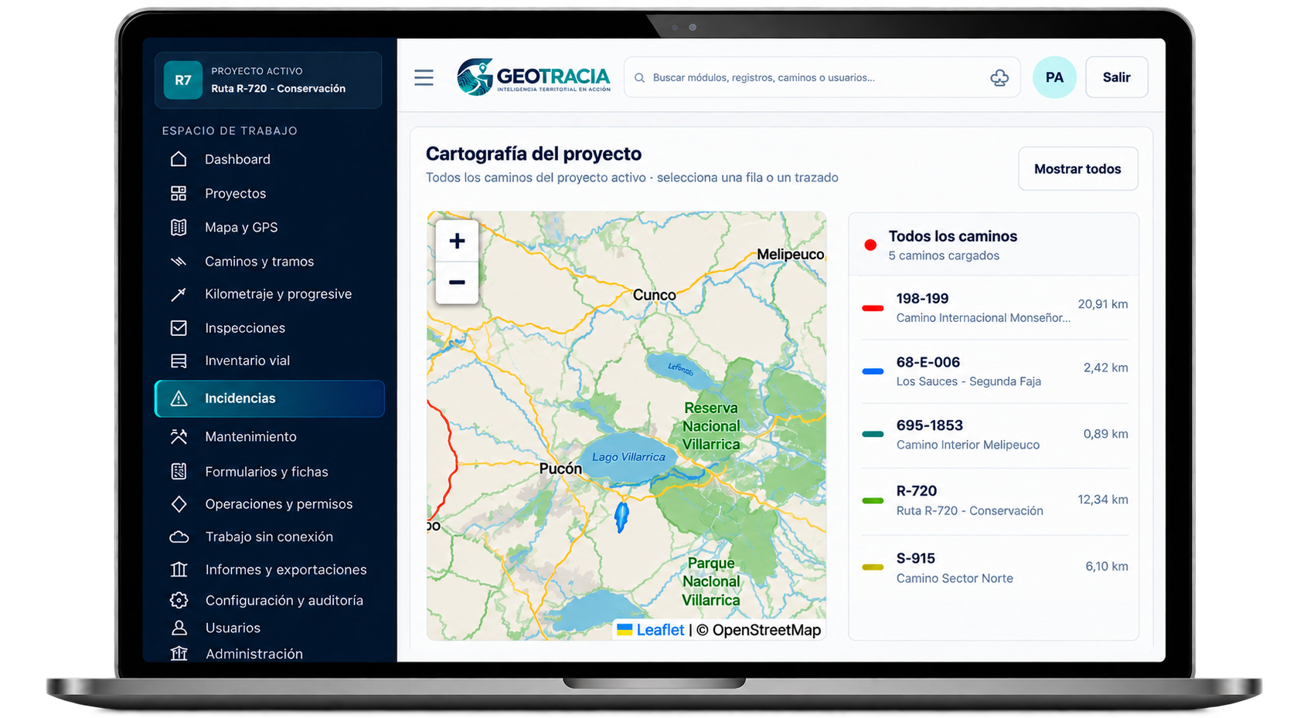This screenshot has height=718, width=1307.
Task: Click the Inventario vial list icon
Action: 179,361
